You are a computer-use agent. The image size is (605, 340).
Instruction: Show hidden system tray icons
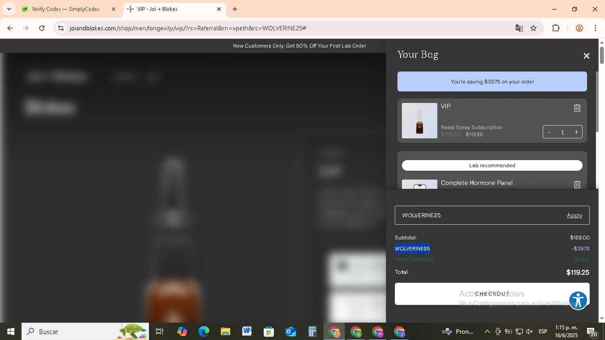coord(487,332)
